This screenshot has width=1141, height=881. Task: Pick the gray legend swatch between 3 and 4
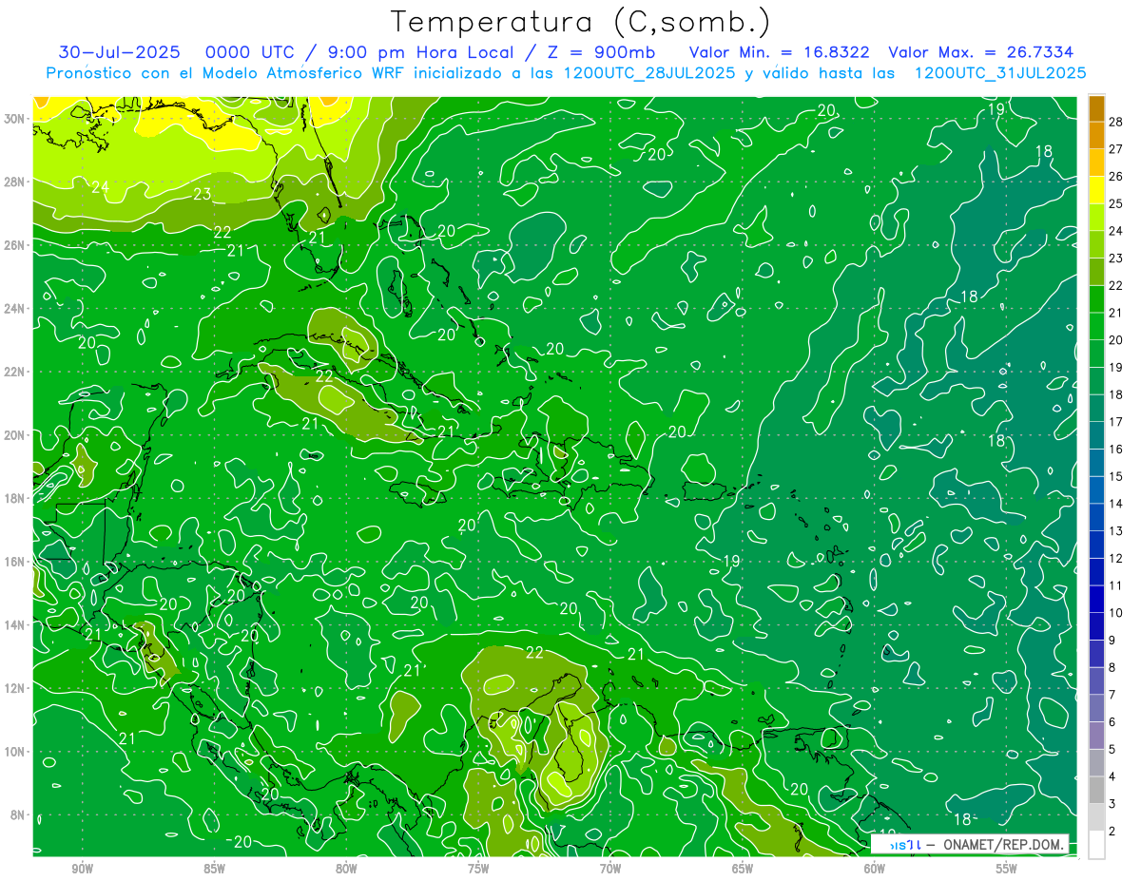click(1096, 791)
